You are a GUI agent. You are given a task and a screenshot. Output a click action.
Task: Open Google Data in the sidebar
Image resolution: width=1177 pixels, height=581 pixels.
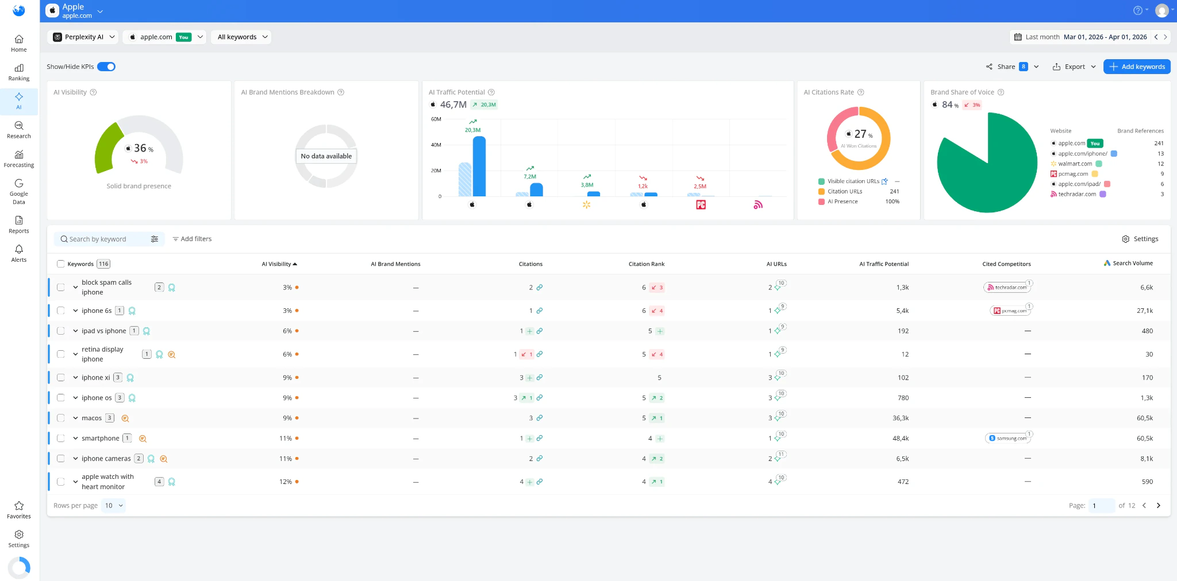[19, 192]
